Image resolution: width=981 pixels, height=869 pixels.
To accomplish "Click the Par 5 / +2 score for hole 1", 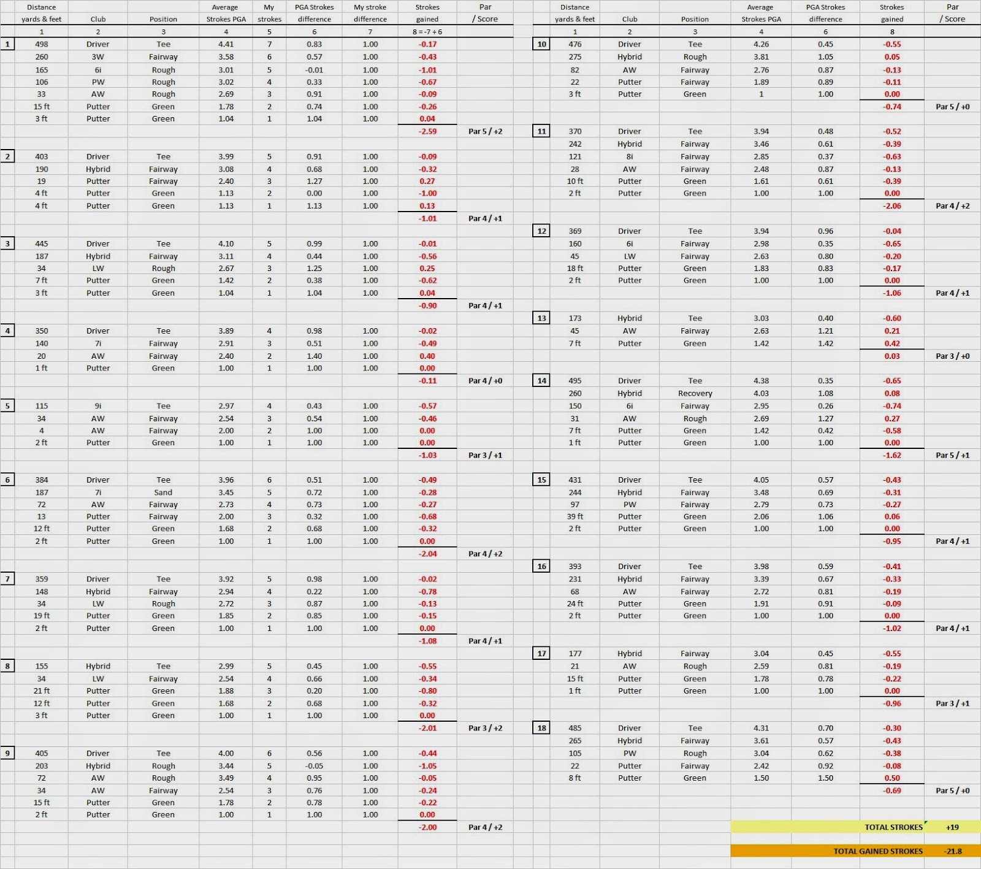I will coord(485,131).
